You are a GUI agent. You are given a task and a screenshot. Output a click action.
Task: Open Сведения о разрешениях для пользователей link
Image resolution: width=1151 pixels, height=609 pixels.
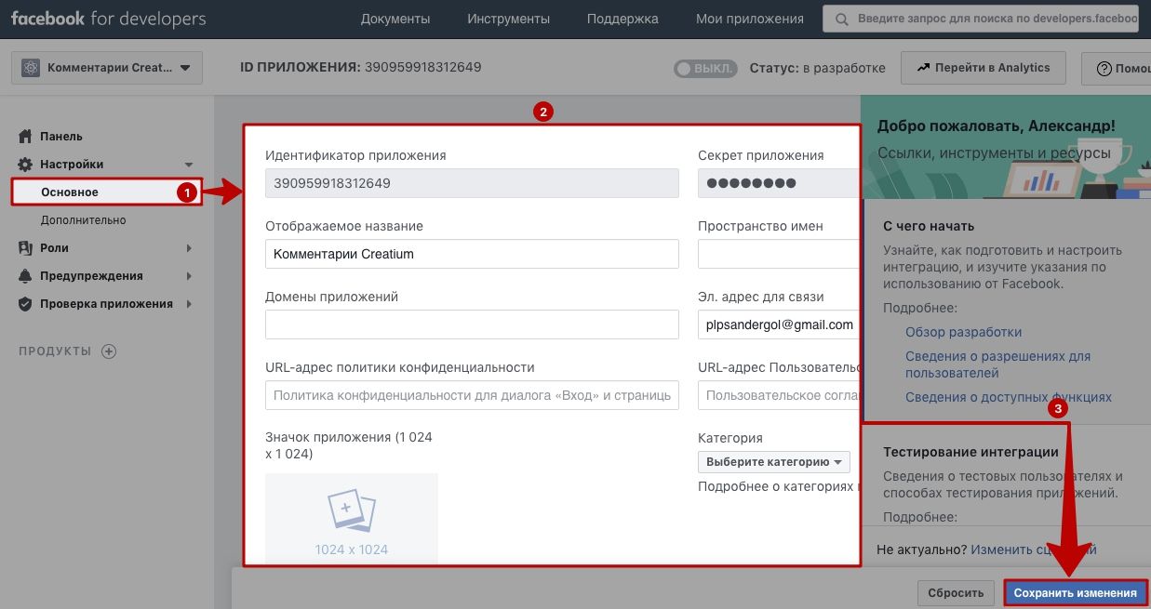coord(997,364)
